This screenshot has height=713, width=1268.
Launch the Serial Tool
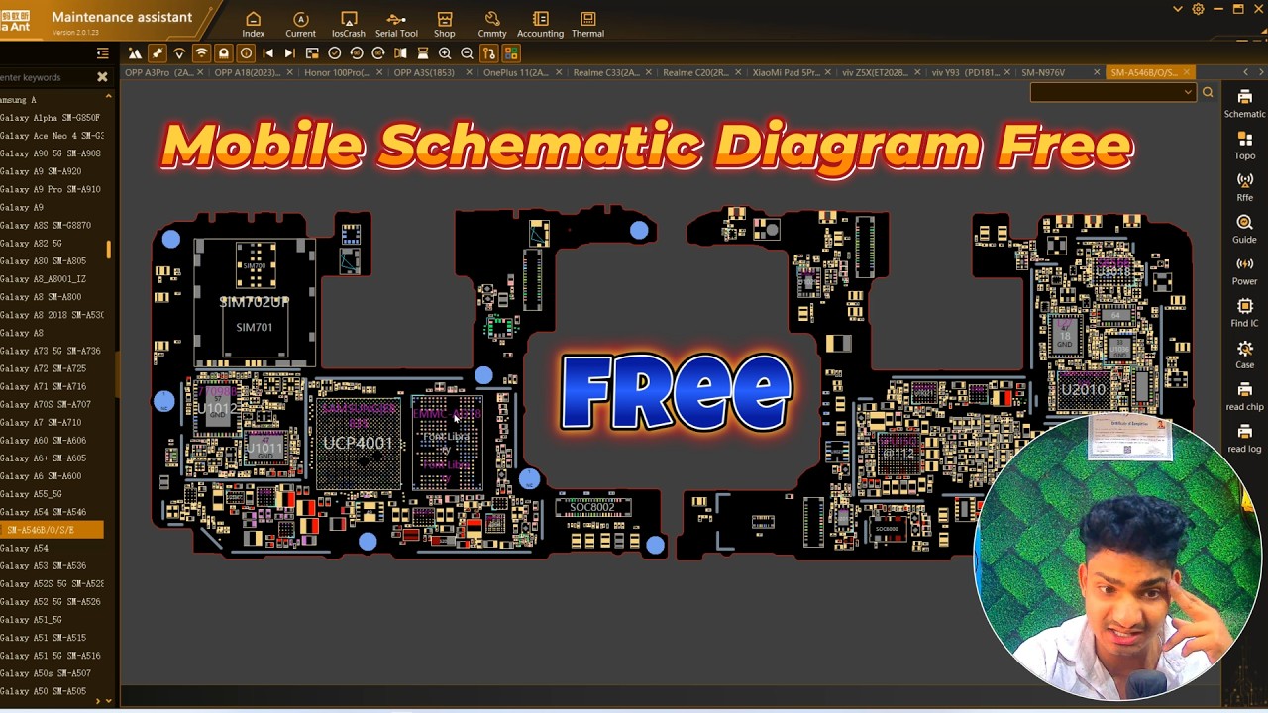pos(396,25)
